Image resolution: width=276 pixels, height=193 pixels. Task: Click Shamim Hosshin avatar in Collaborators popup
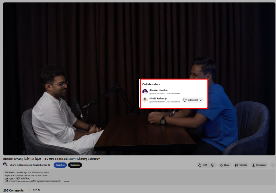(145, 92)
